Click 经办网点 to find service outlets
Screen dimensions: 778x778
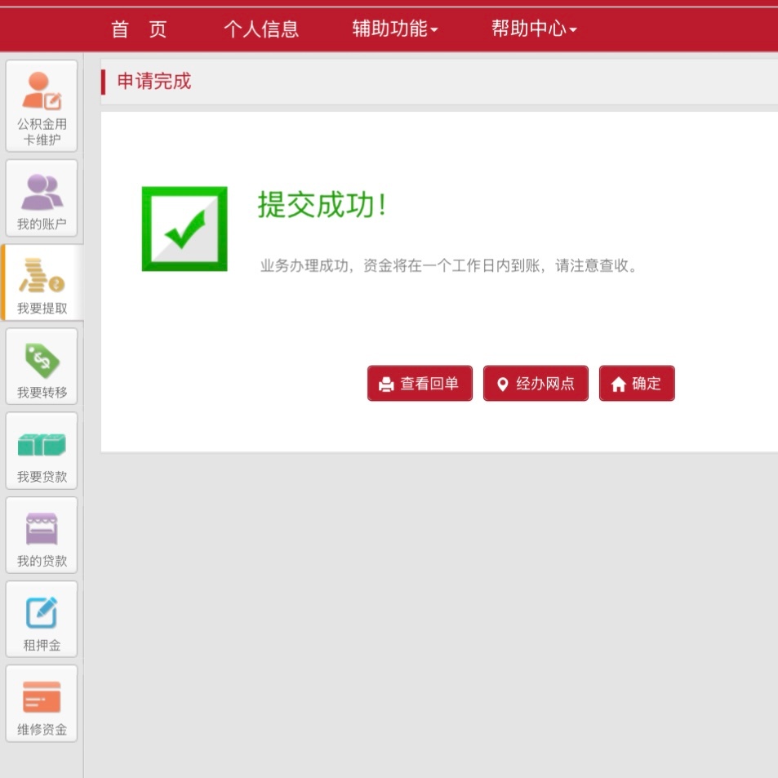pos(536,383)
